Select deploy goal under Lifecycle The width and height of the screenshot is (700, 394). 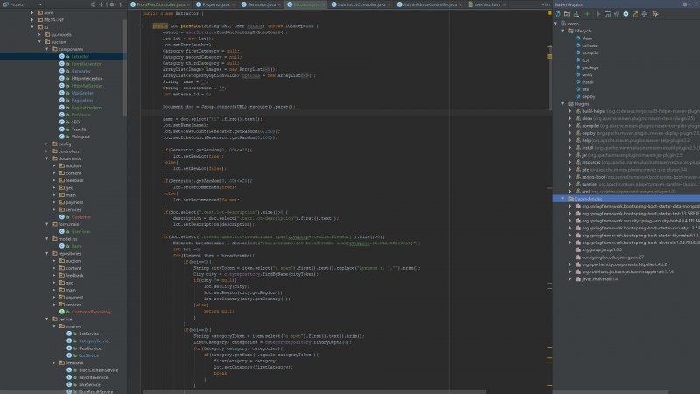(x=588, y=96)
